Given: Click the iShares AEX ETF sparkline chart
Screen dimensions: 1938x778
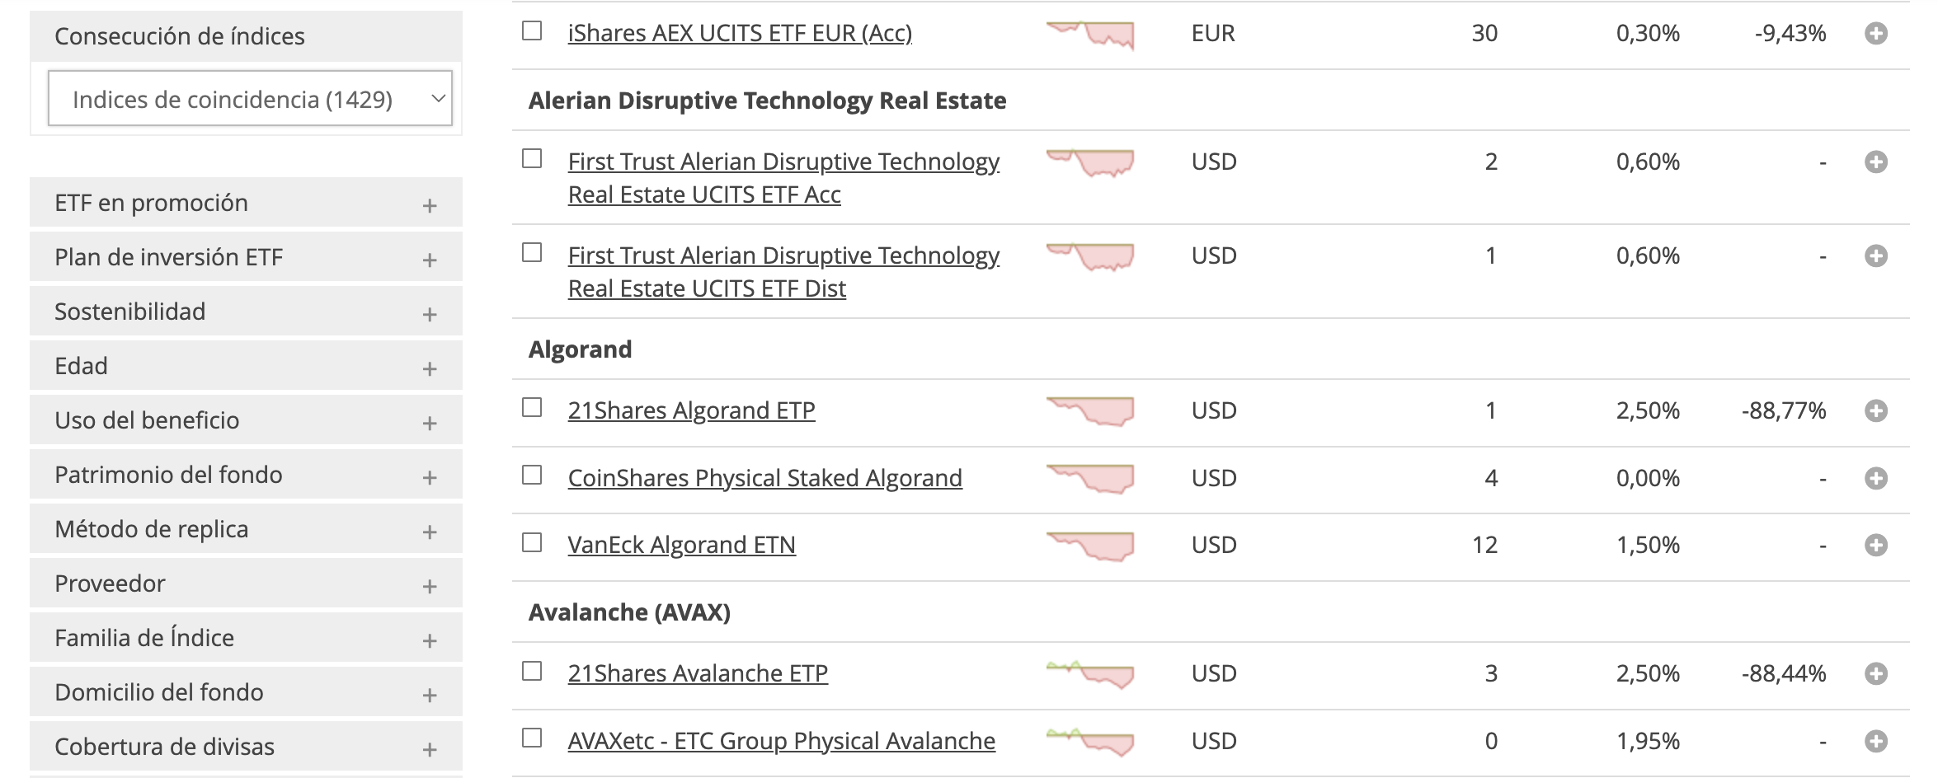Looking at the screenshot, I should tap(1090, 35).
